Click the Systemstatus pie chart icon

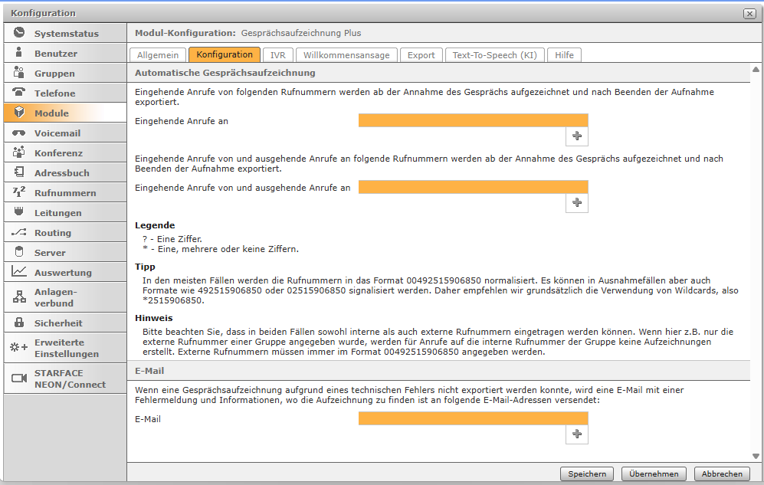click(x=19, y=33)
